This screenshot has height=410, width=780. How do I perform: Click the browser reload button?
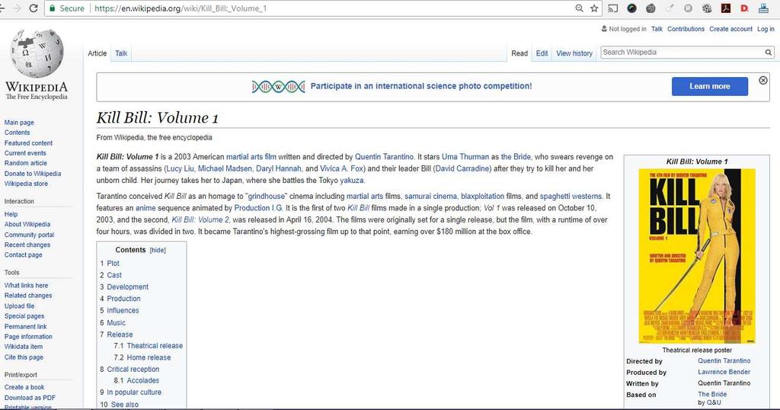click(34, 8)
